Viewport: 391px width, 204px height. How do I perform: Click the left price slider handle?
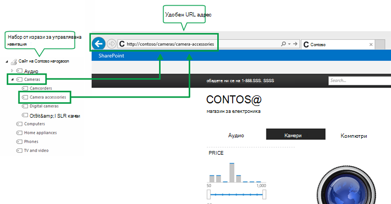(x=209, y=194)
